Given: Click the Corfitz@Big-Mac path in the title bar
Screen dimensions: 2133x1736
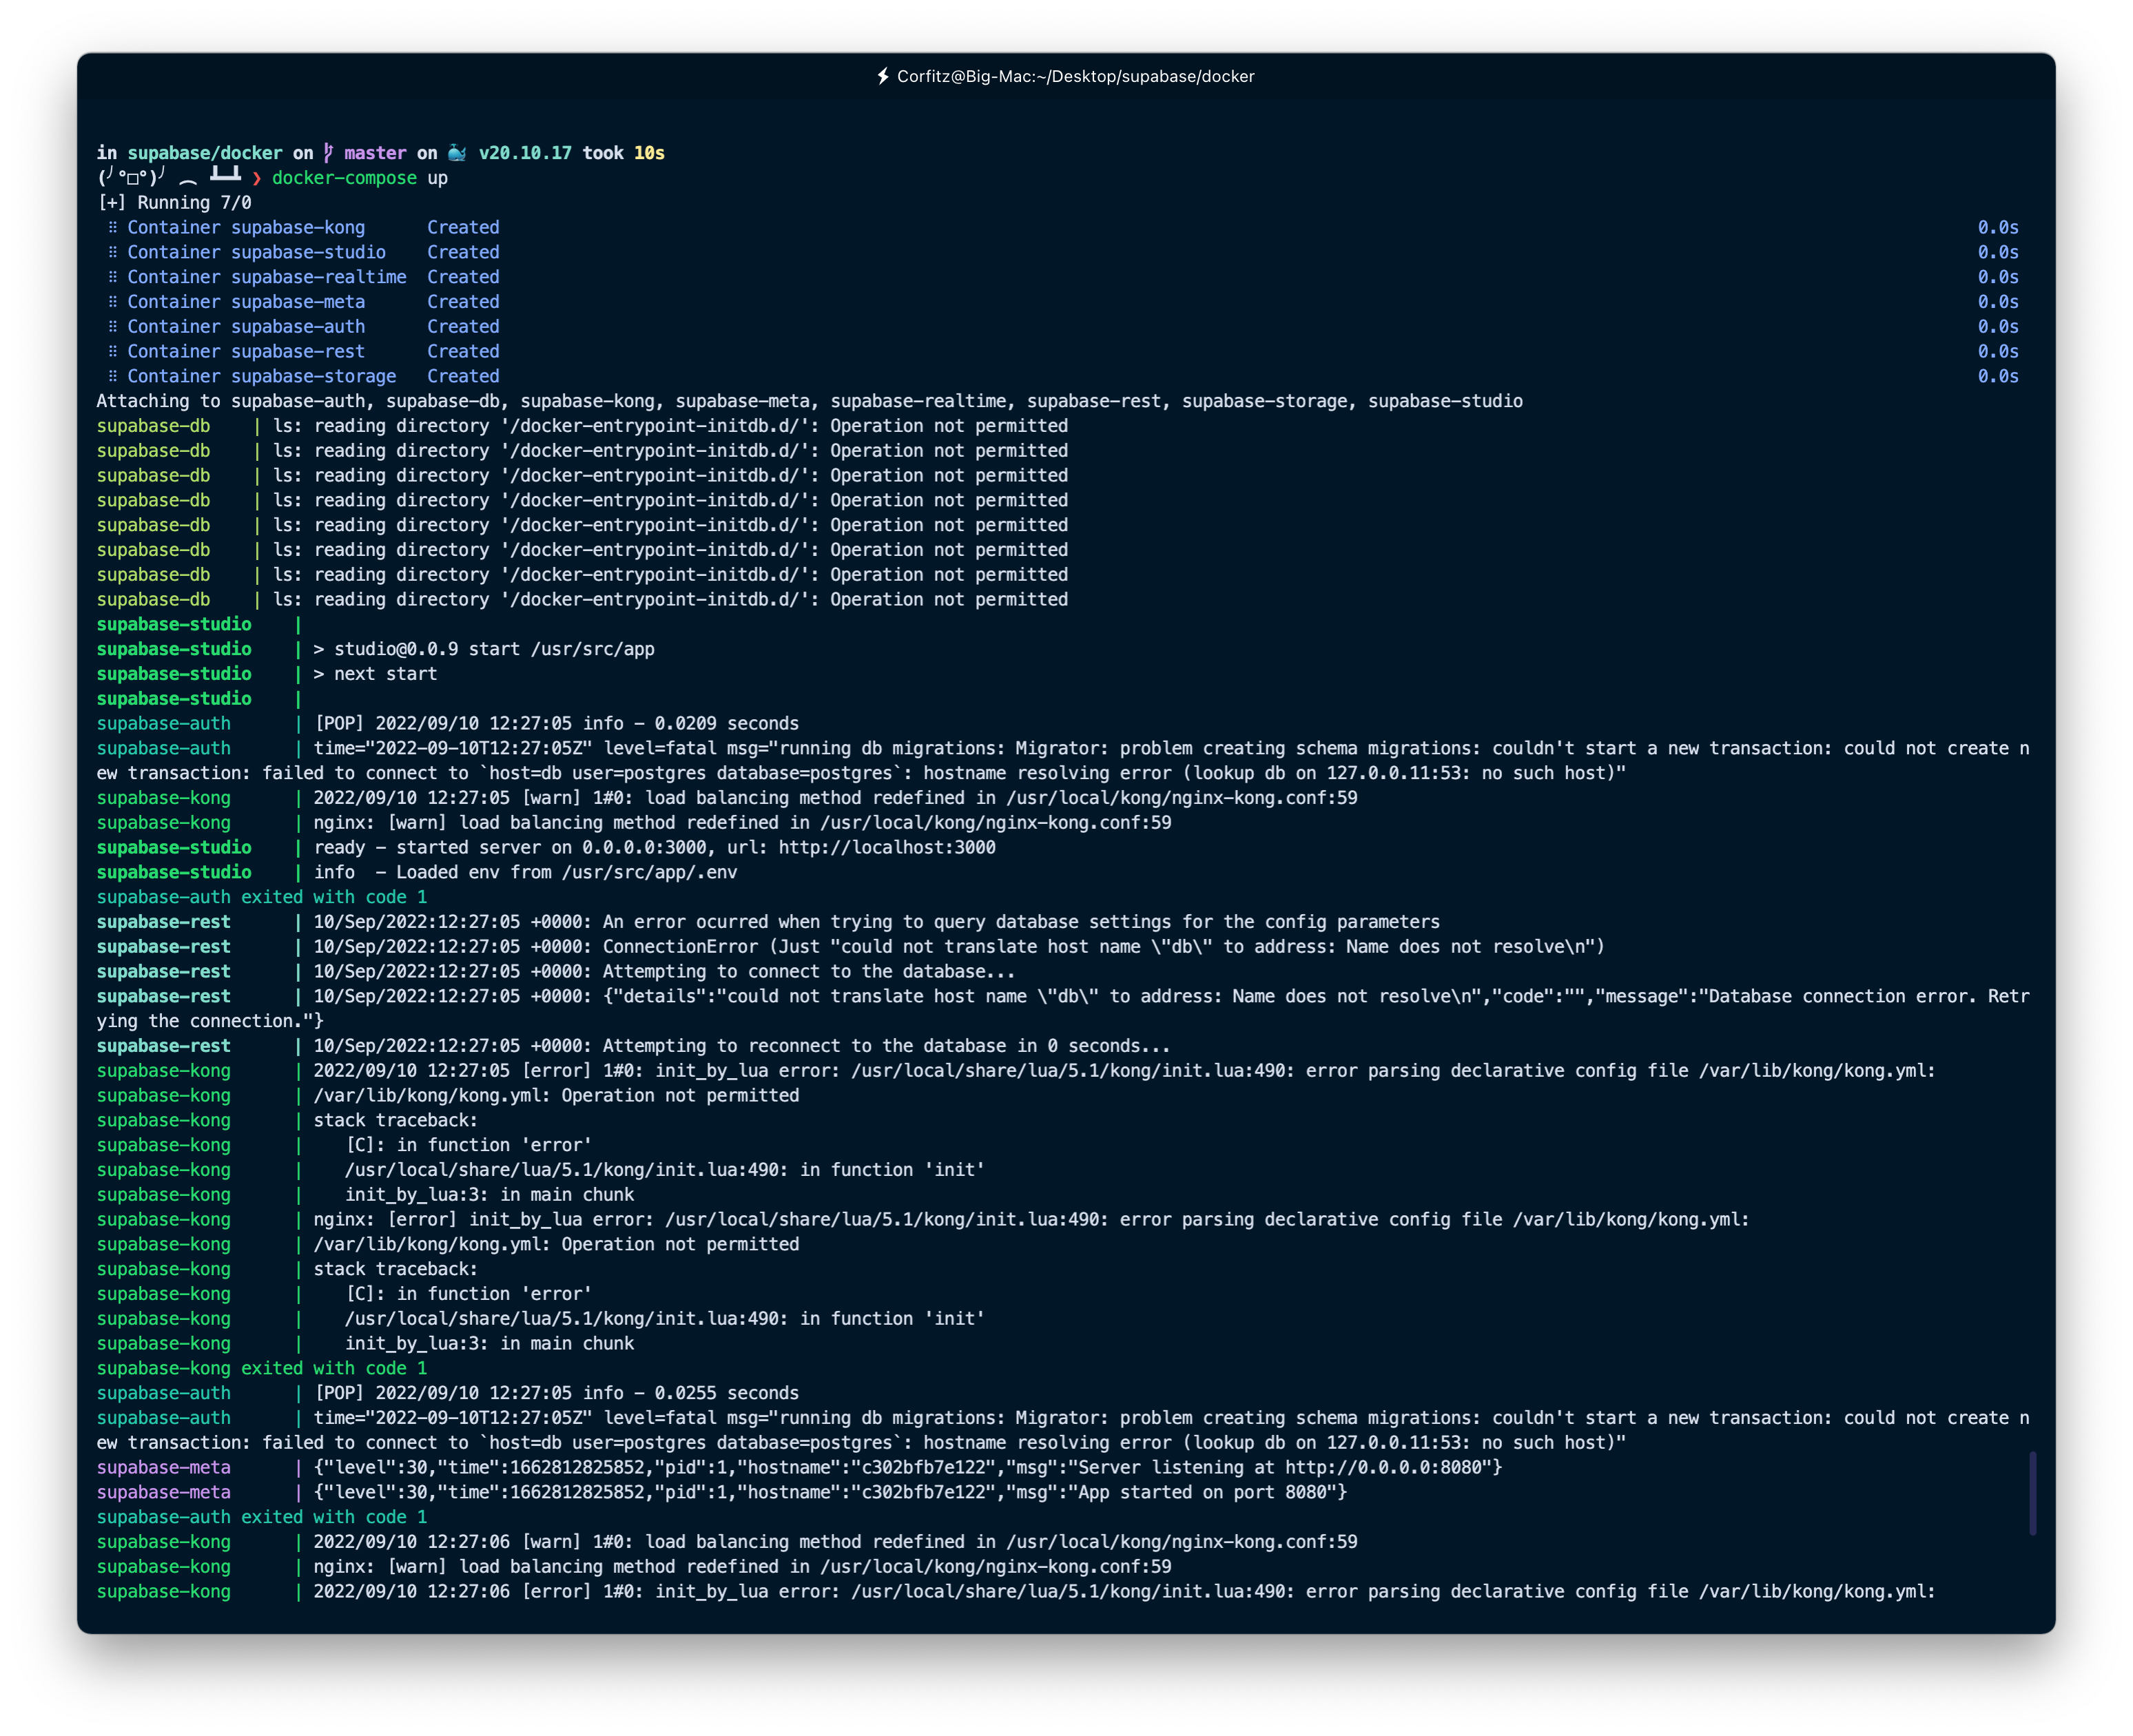Looking at the screenshot, I should point(1075,75).
